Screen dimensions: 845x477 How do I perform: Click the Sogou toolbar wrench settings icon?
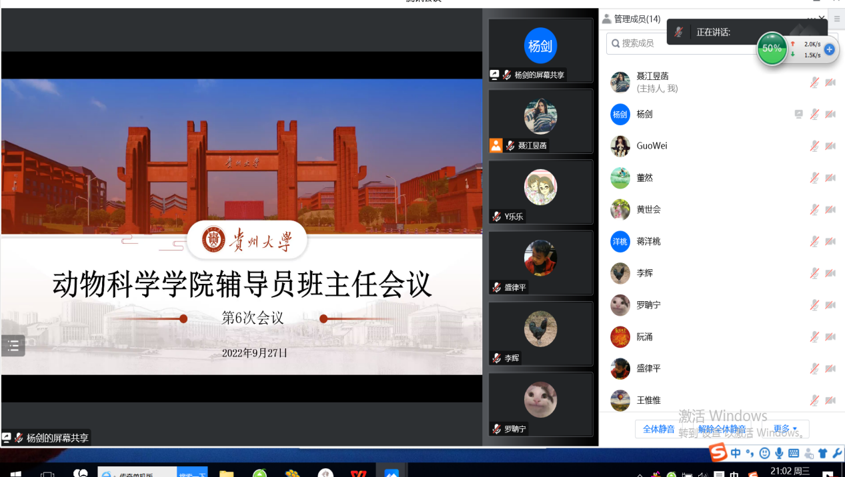point(838,453)
